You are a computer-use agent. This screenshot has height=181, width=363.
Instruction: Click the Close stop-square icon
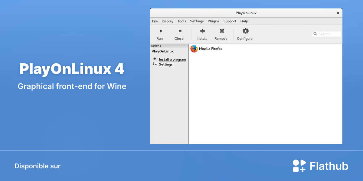pyautogui.click(x=180, y=31)
